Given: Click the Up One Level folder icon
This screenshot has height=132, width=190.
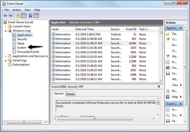Looking at the screenshot, I should pos(18,16).
